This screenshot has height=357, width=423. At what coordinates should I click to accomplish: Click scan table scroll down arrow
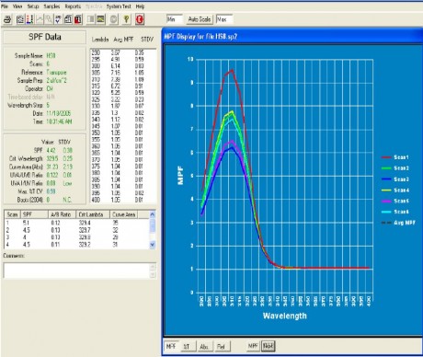pyautogui.click(x=153, y=245)
